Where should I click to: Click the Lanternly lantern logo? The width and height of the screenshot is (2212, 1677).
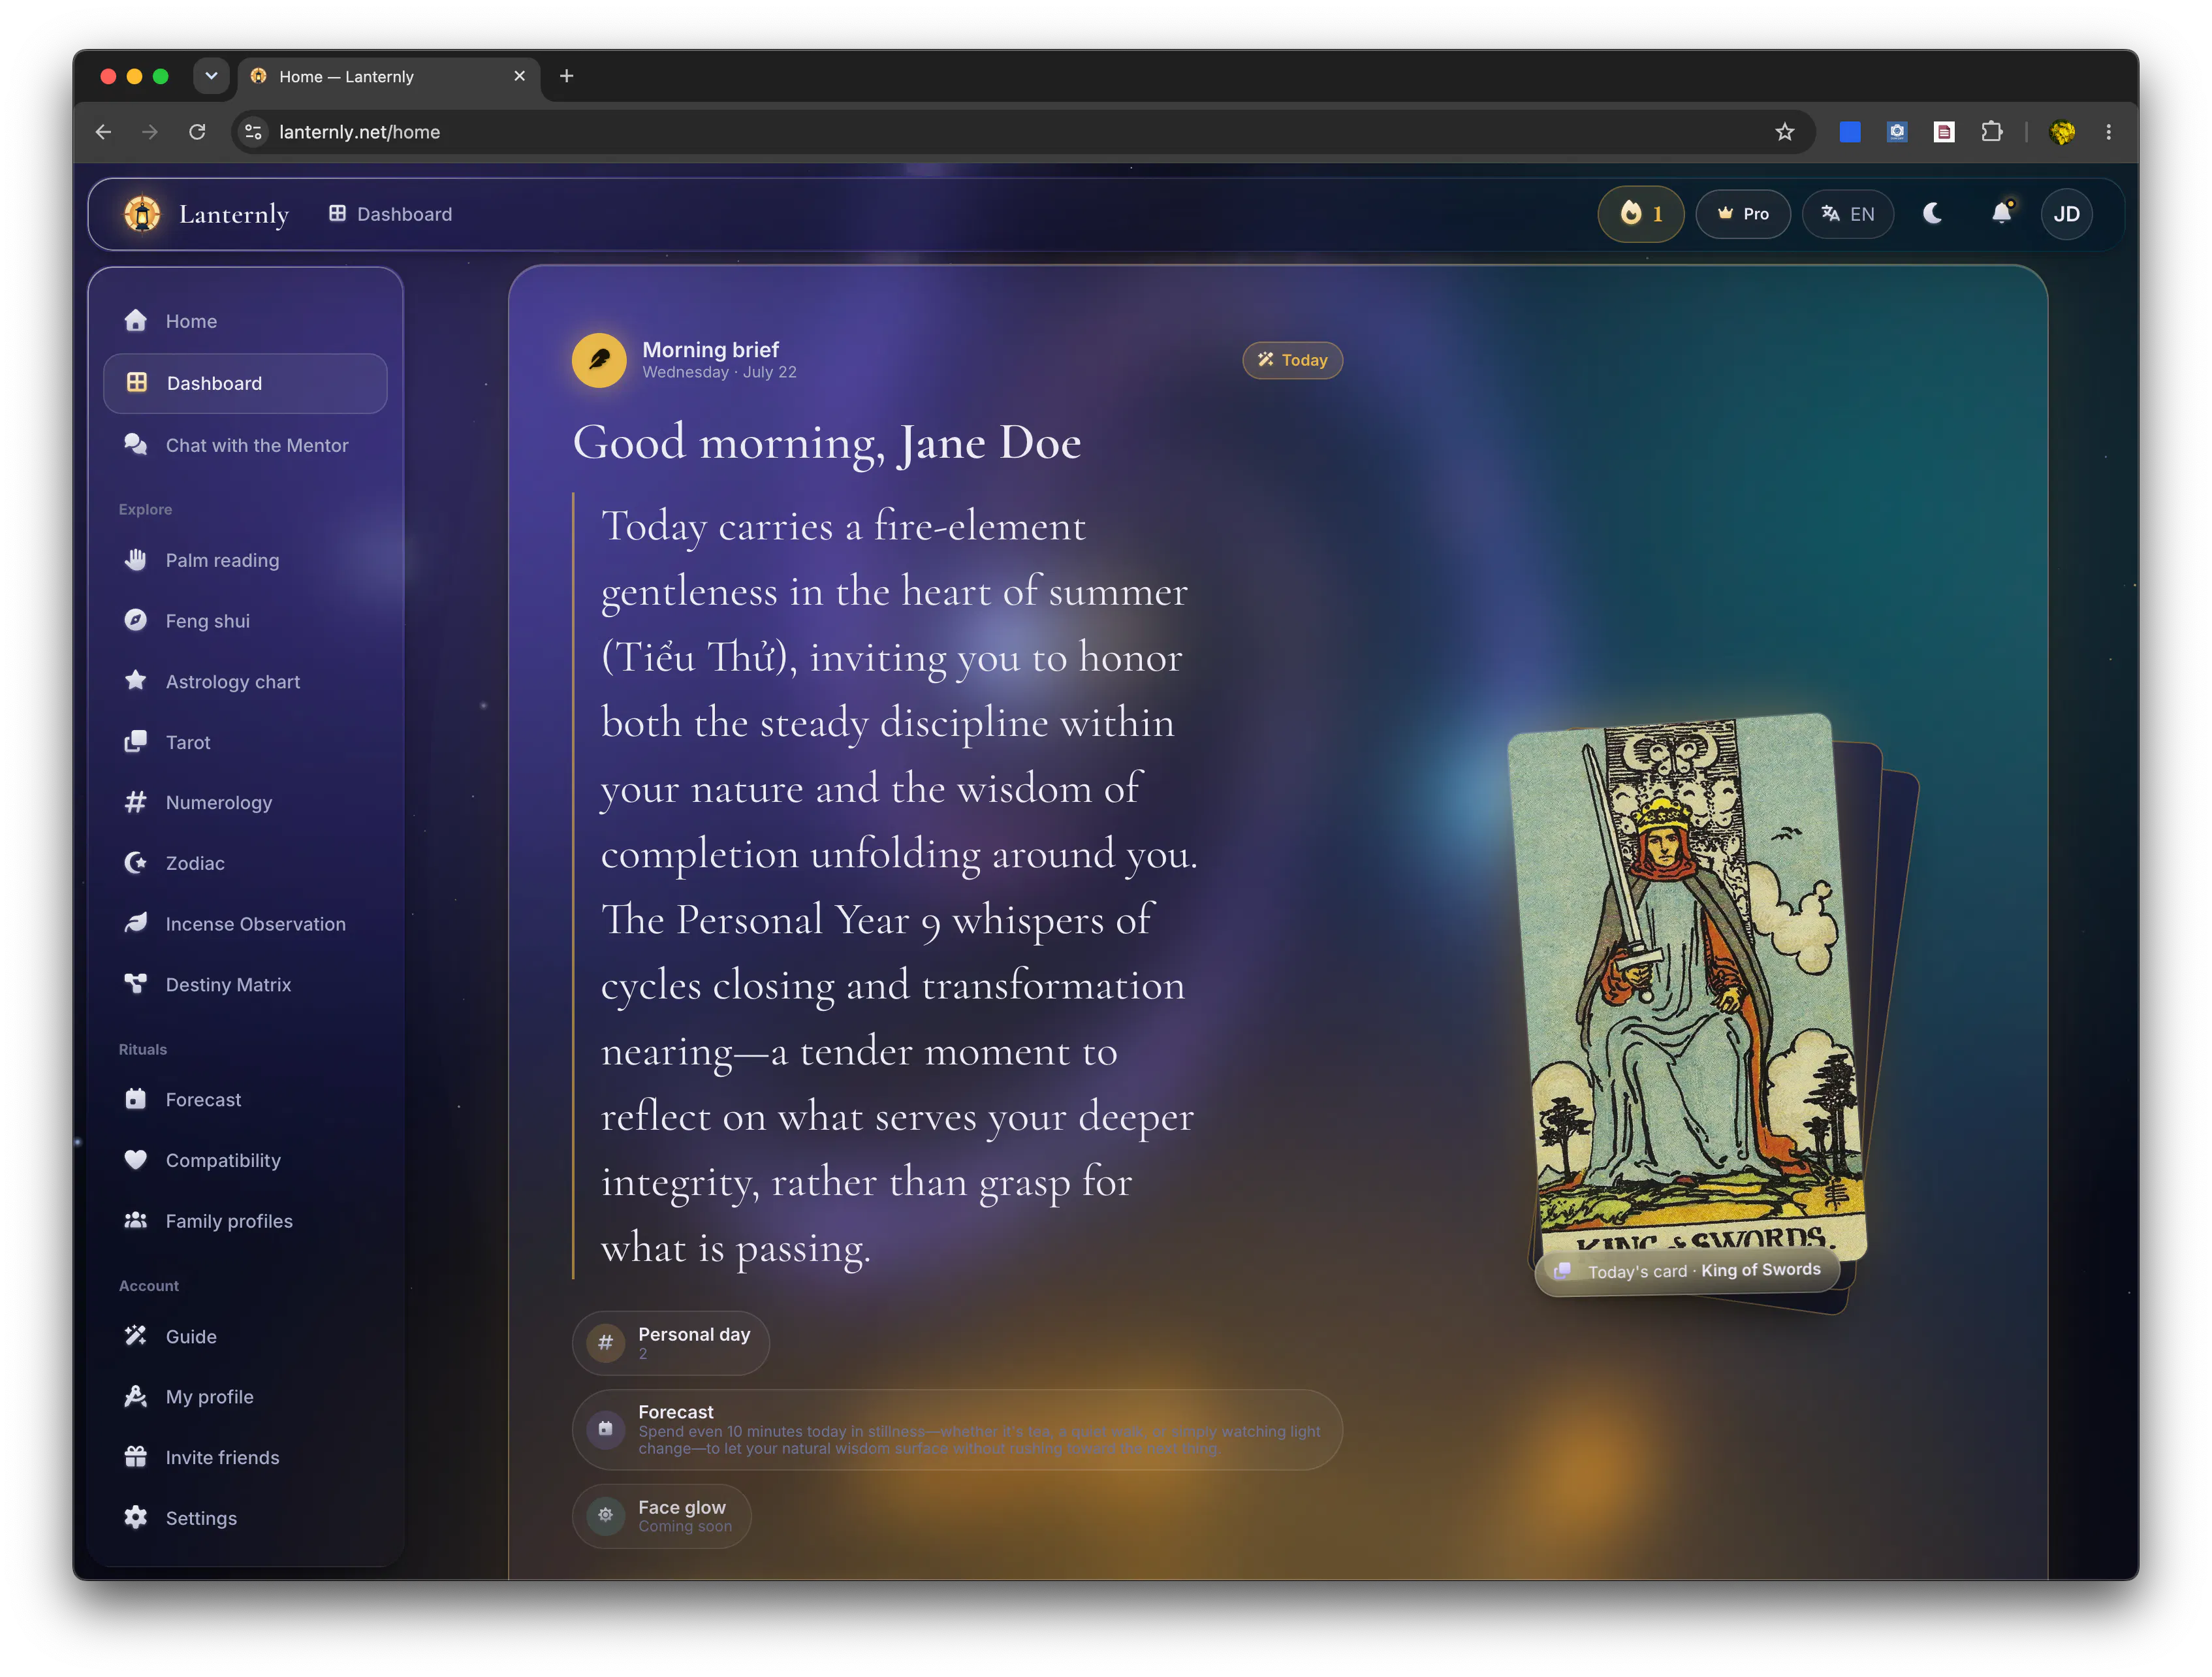point(142,214)
